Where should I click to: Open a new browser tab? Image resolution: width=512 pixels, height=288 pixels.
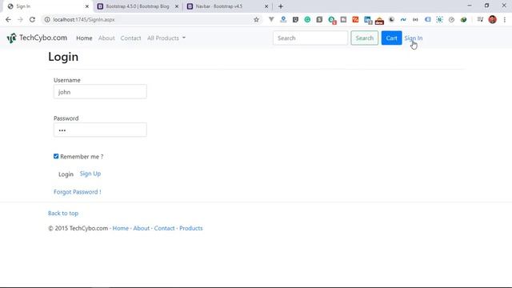pos(281,6)
